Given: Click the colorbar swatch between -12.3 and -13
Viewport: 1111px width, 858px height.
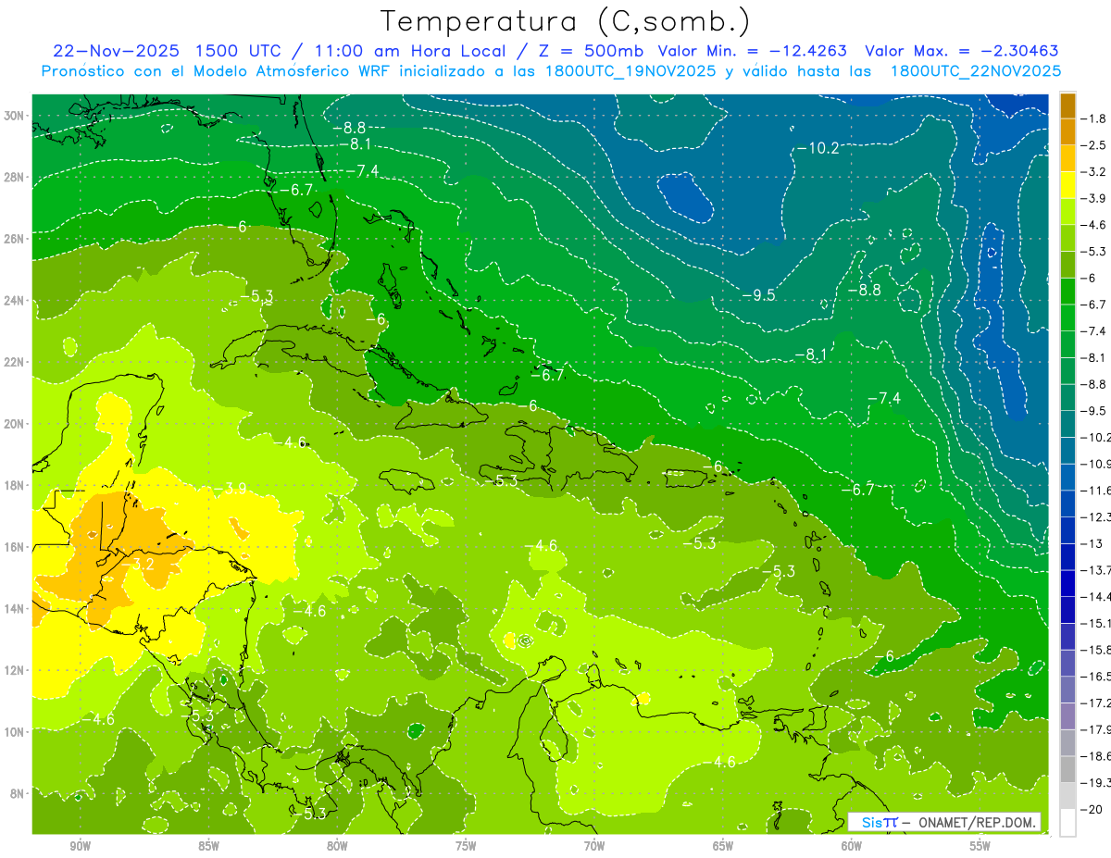Looking at the screenshot, I should 1067,529.
